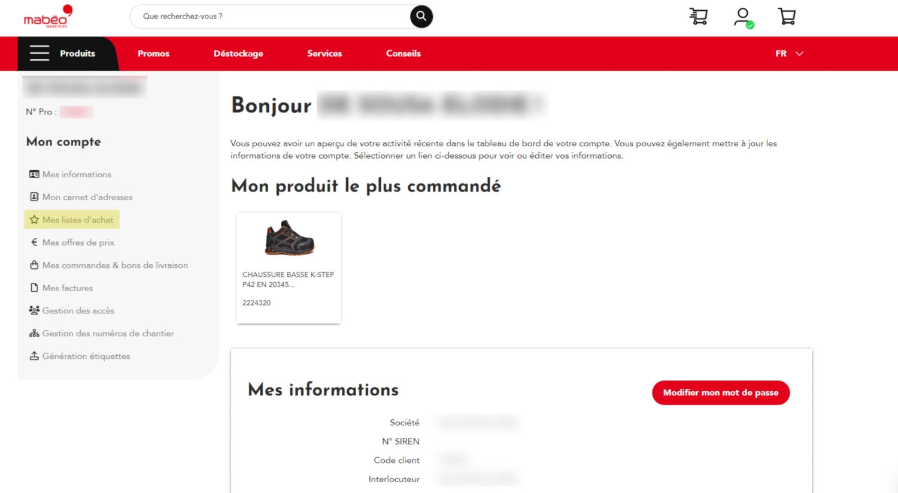Open the Promos menu item
The width and height of the screenshot is (898, 493).
[153, 53]
